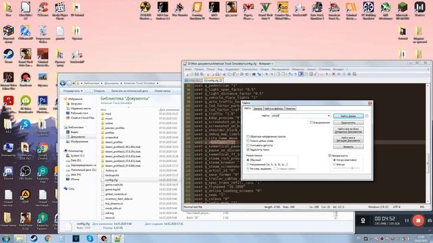Viewport: 433px width, 243px height.
Task: Open Explorer's Organize dropdown menu
Action: pyautogui.click(x=73, y=90)
